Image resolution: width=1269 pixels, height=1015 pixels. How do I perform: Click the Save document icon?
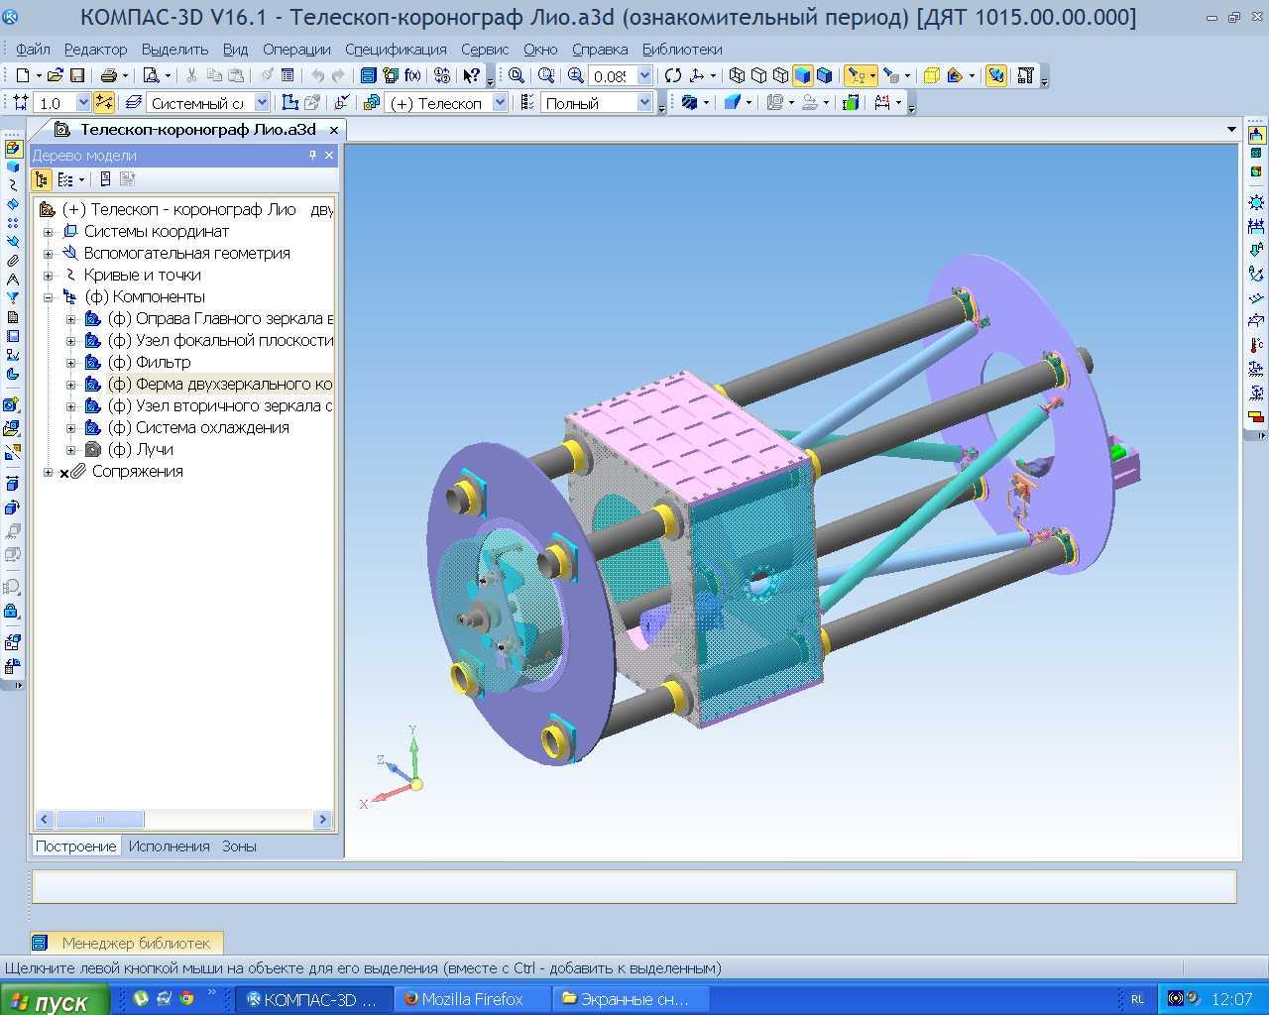(76, 75)
